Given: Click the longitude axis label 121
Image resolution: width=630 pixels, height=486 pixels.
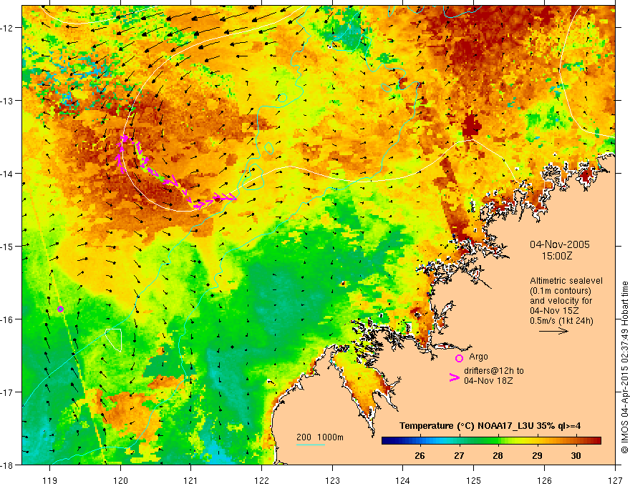Looking at the screenshot, I should pyautogui.click(x=191, y=480).
